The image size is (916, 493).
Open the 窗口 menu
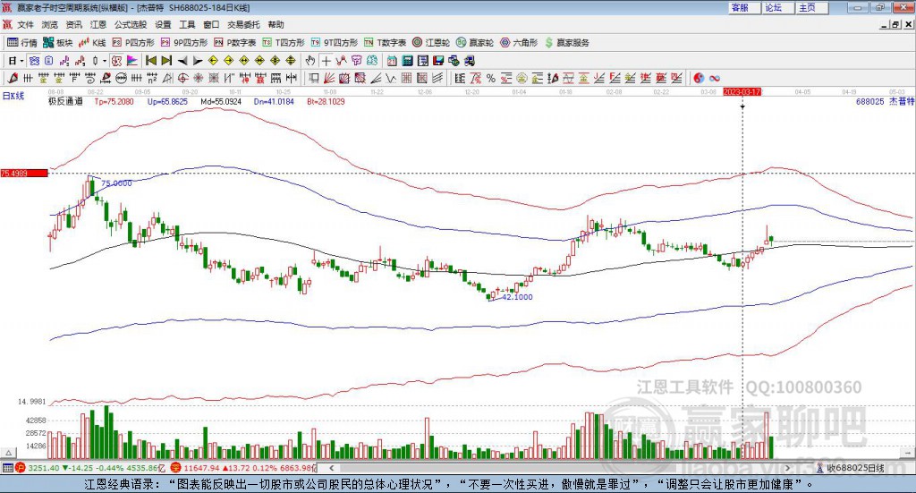[211, 24]
